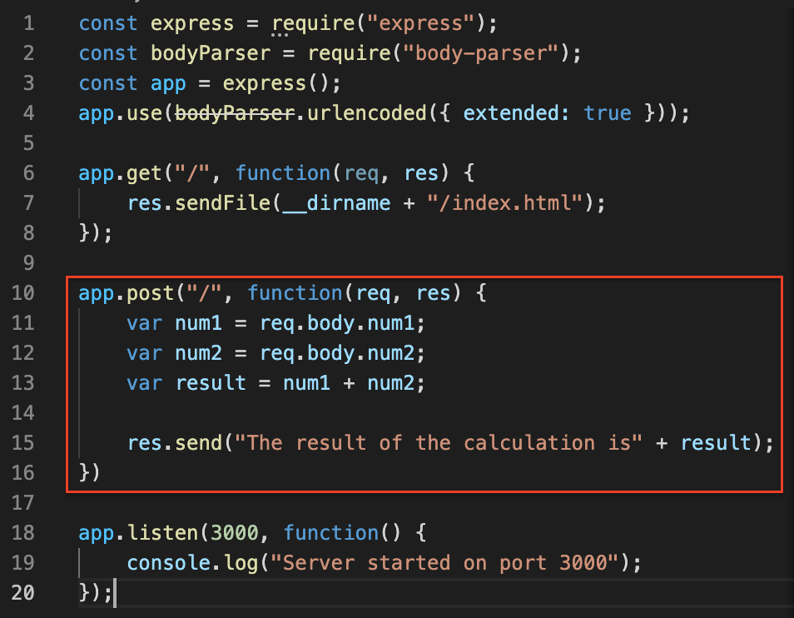Click the port number 3000 on line 18

(234, 533)
